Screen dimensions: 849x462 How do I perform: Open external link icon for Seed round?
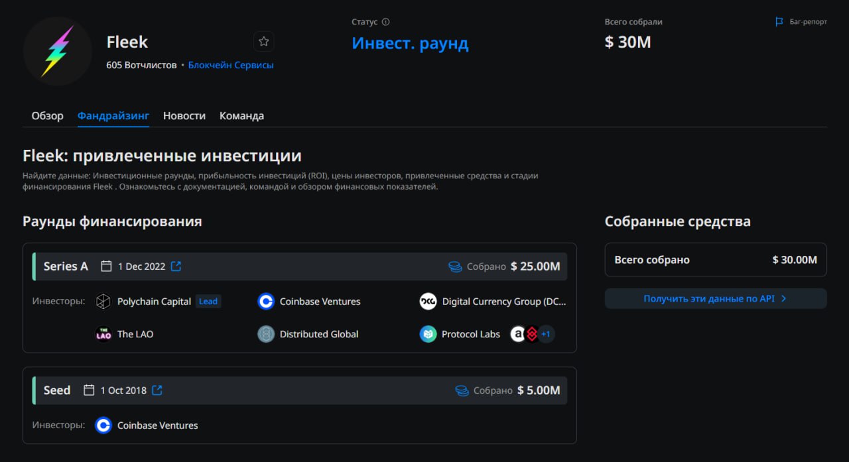(157, 390)
